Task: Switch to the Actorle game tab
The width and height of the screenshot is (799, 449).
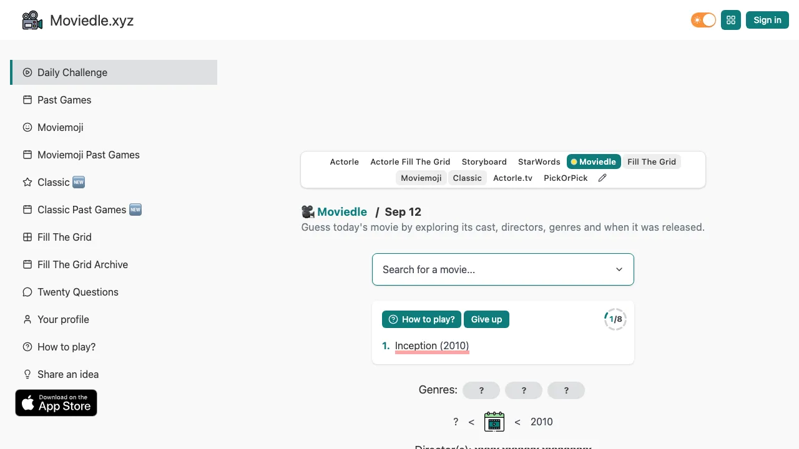Action: point(345,162)
